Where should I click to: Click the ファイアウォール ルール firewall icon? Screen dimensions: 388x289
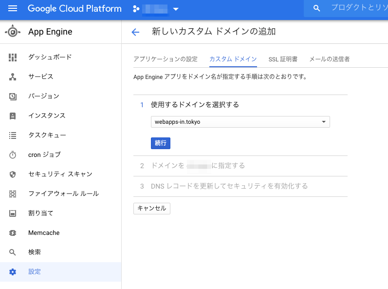point(13,194)
